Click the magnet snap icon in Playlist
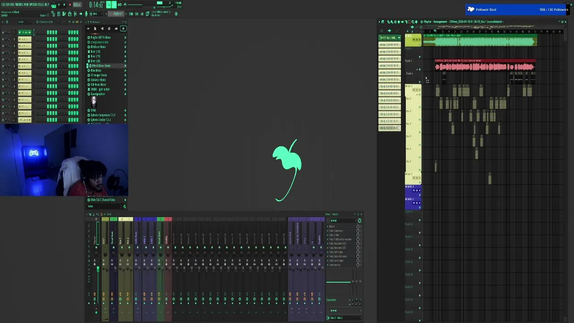574x323 pixels. pos(383,22)
